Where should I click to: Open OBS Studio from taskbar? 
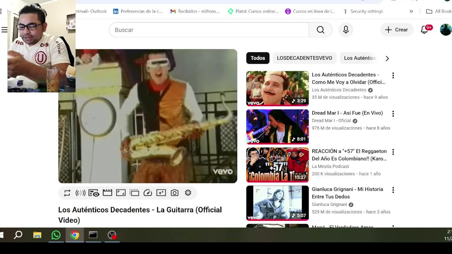[112, 235]
